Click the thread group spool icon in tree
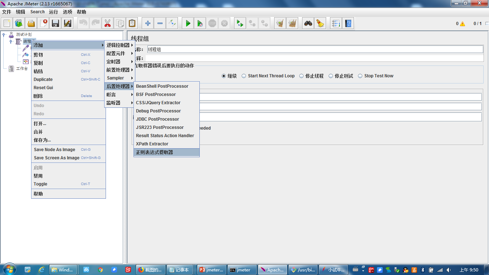Screen dimensions: 489x275 [x=19, y=42]
